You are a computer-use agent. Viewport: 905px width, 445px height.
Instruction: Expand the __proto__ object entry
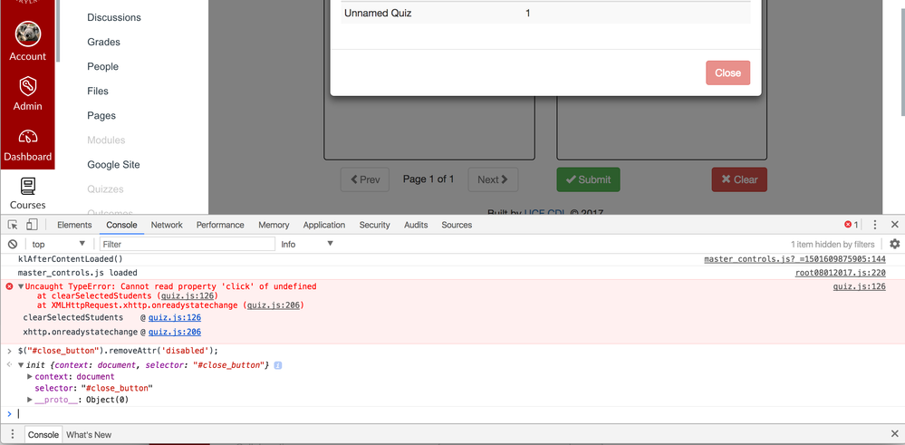(31, 400)
